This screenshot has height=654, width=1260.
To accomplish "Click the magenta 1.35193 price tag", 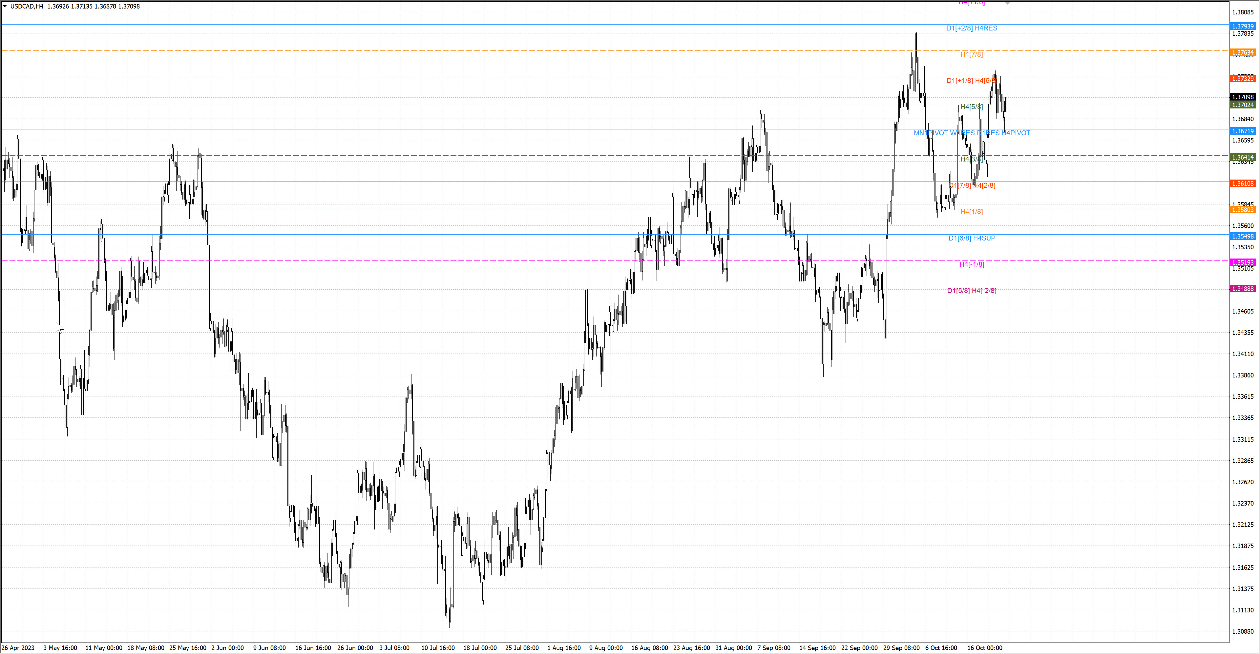I will pyautogui.click(x=1242, y=263).
